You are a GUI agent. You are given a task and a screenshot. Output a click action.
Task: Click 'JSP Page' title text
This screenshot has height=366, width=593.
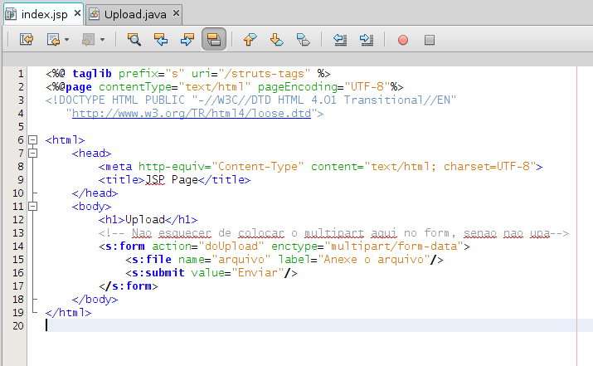(x=172, y=180)
